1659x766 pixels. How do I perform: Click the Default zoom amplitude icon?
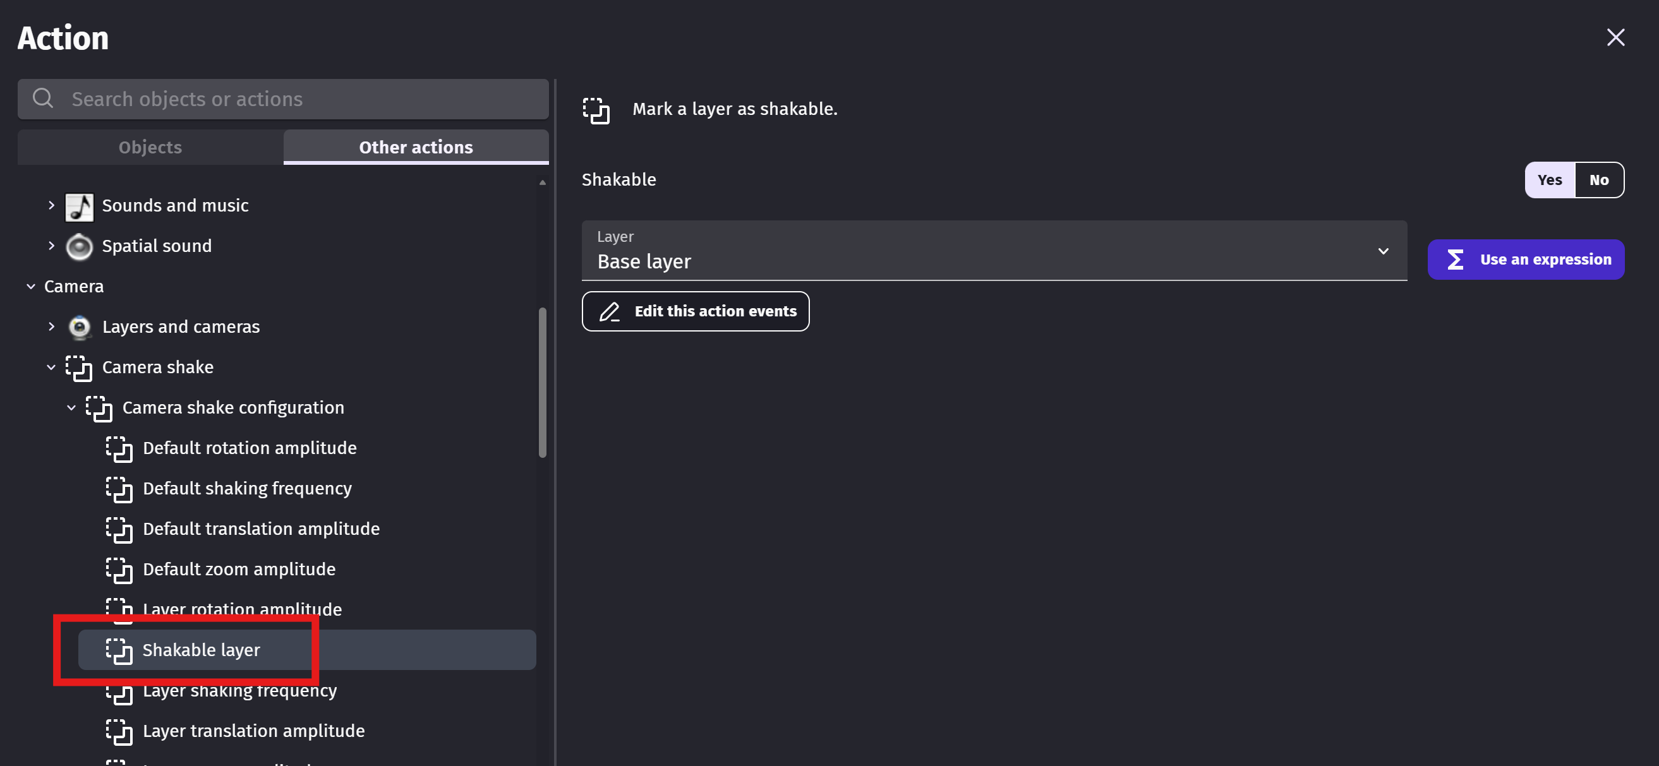click(119, 570)
